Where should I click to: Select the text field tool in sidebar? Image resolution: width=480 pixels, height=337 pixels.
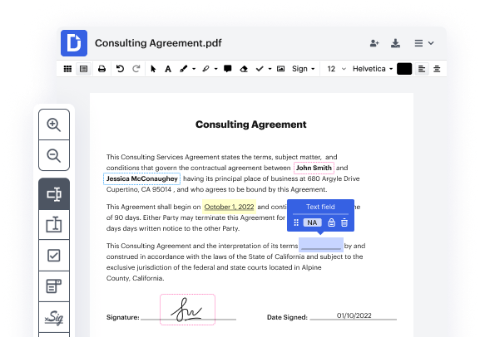pyautogui.click(x=54, y=194)
